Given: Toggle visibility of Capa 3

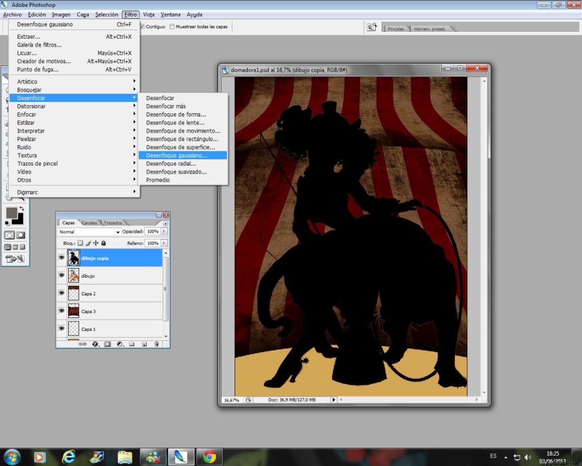Looking at the screenshot, I should (61, 311).
